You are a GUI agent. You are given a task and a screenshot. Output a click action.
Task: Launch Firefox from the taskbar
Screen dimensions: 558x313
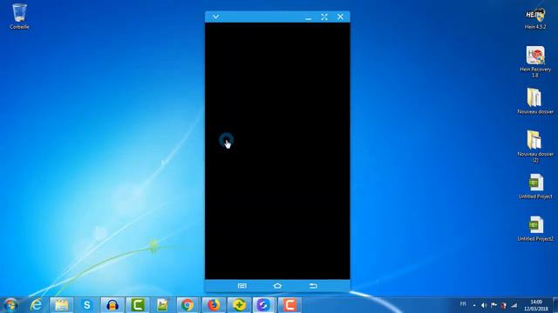[214, 305]
